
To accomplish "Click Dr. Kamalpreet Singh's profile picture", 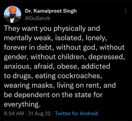I will click(x=12, y=14).
